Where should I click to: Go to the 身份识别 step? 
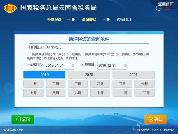pos(54,19)
